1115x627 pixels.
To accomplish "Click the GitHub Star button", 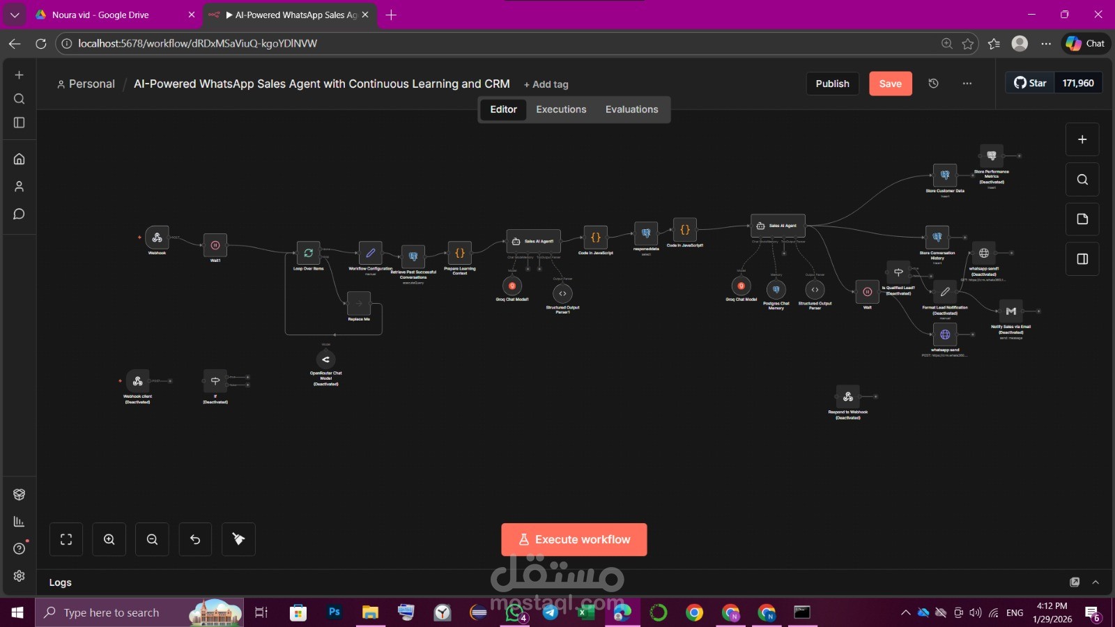I will (1030, 83).
